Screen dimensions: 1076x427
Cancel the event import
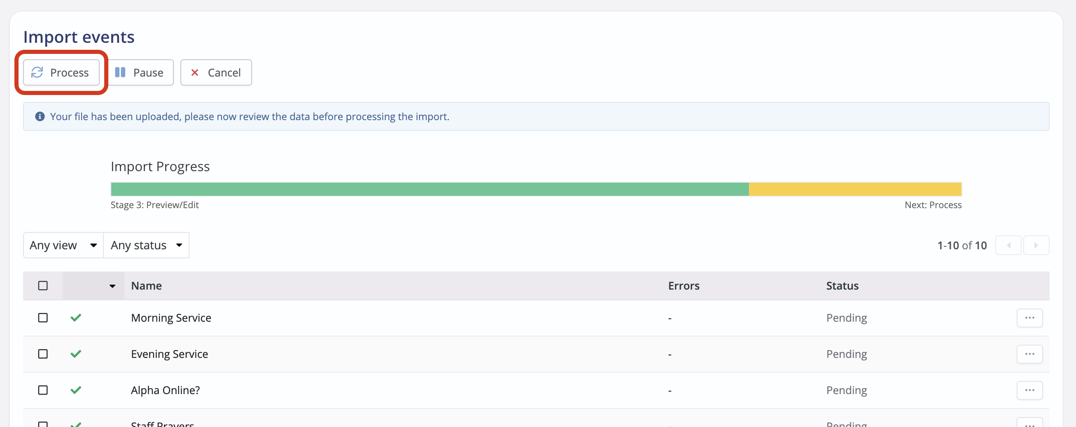point(215,72)
